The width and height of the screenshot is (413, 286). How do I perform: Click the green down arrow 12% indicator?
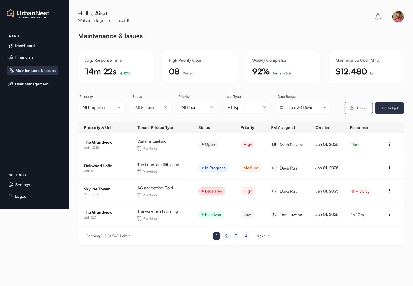pos(125,73)
